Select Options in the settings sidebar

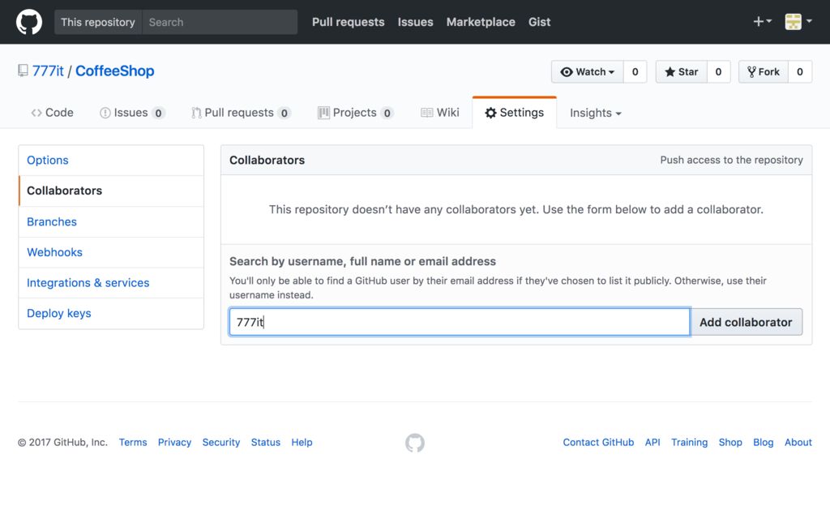(x=111, y=161)
